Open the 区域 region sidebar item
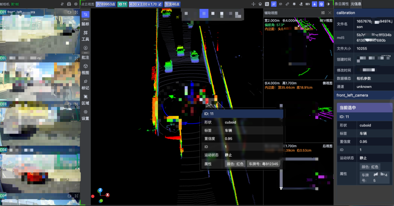The height and width of the screenshot is (206, 394). [x=85, y=100]
